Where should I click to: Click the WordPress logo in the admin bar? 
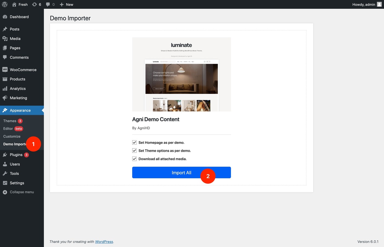tap(4, 4)
